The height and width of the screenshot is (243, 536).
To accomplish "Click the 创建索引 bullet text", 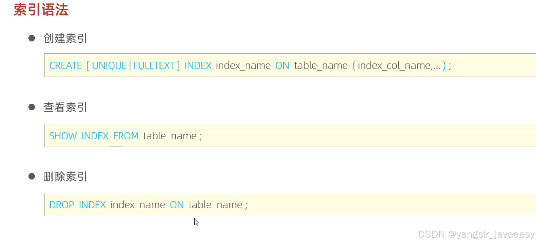I will coord(65,38).
